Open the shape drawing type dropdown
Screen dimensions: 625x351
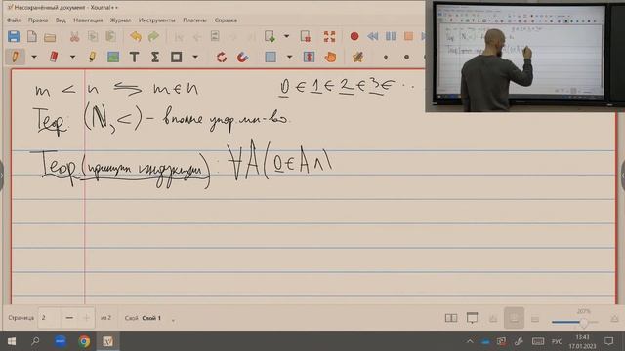[x=195, y=57]
